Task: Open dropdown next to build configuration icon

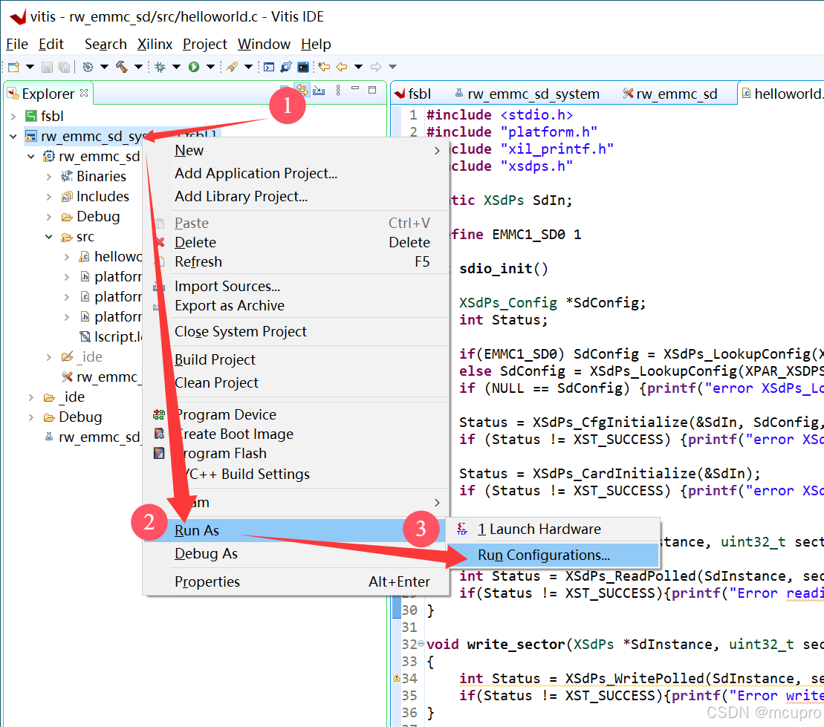Action: (104, 67)
